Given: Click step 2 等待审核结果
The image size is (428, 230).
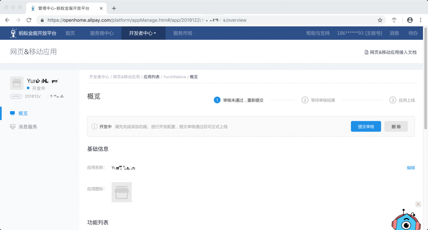Looking at the screenshot, I should 318,100.
